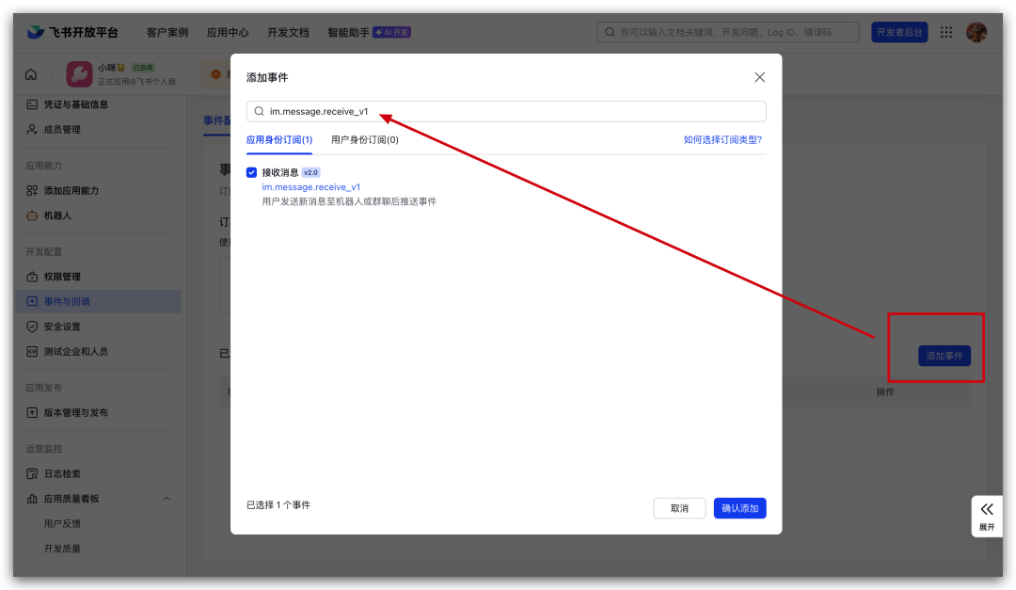
Task: Click 取消 button in dialog
Action: click(679, 508)
